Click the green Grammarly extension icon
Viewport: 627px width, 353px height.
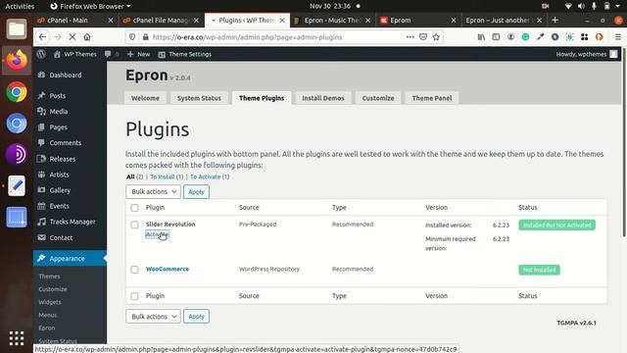point(525,37)
